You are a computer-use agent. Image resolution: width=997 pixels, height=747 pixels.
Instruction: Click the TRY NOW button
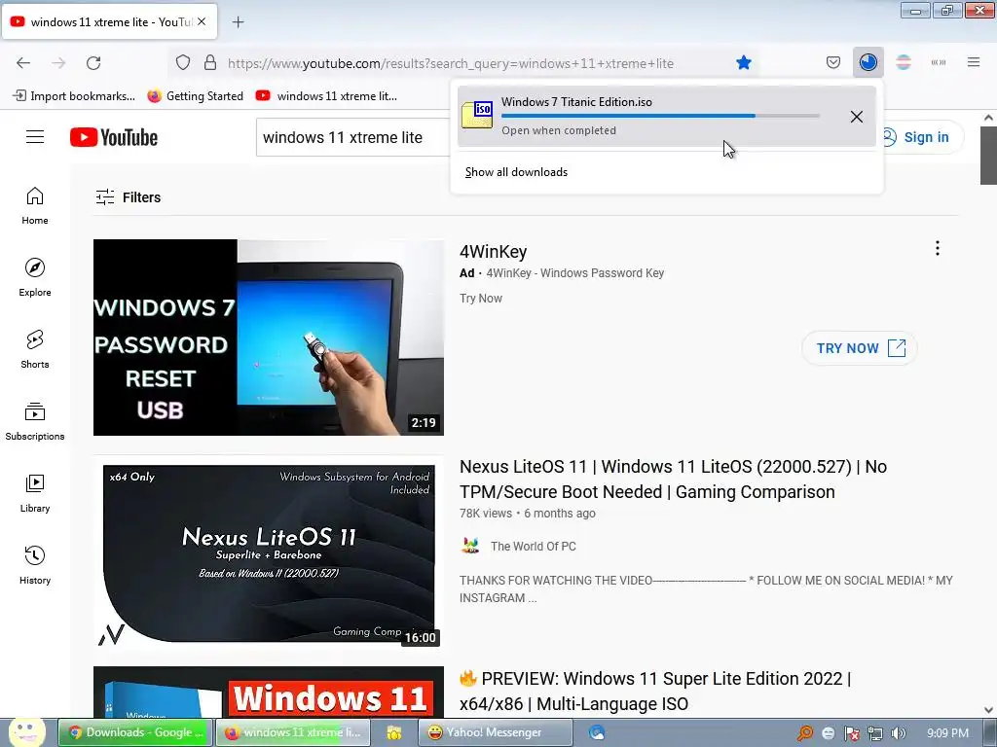[x=860, y=348]
